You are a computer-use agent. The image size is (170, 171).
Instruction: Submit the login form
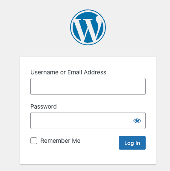(132, 143)
